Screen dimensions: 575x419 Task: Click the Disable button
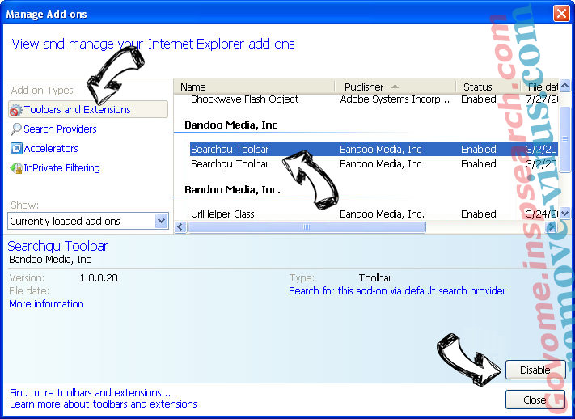535,370
